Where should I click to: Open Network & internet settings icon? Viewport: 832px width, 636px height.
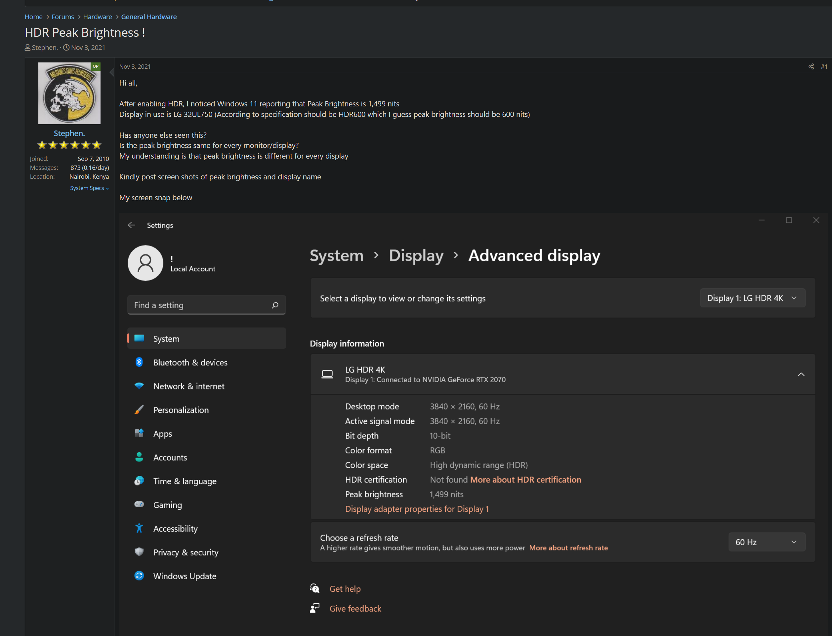tap(140, 386)
